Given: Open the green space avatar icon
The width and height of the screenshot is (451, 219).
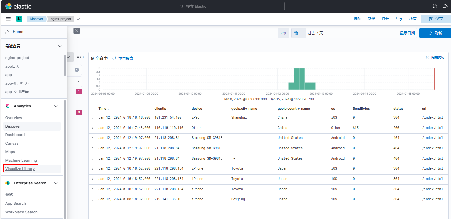Looking at the screenshot, I should click(x=19, y=19).
